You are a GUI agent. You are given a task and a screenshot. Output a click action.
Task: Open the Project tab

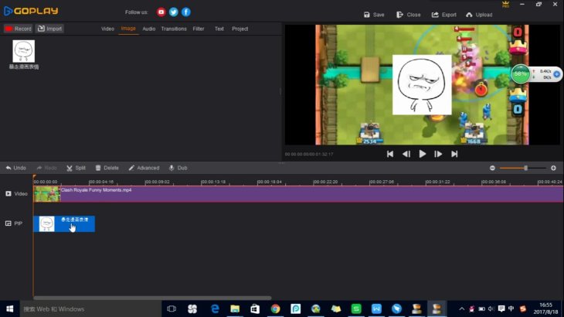240,29
